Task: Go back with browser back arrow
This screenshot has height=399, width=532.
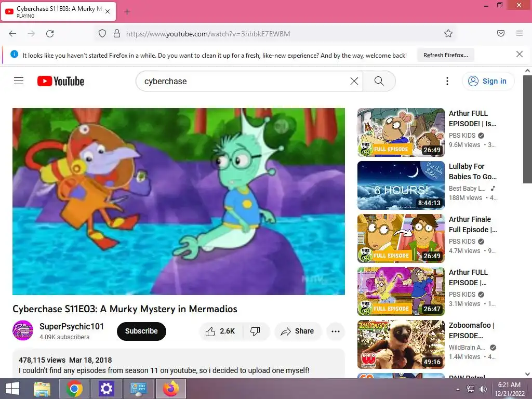Action: point(12,34)
